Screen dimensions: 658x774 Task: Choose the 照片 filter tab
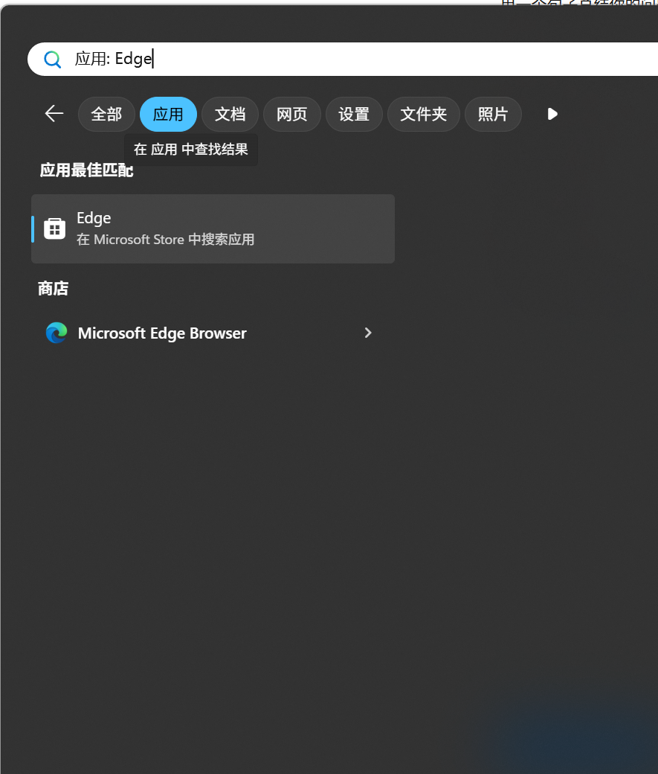[x=493, y=114]
